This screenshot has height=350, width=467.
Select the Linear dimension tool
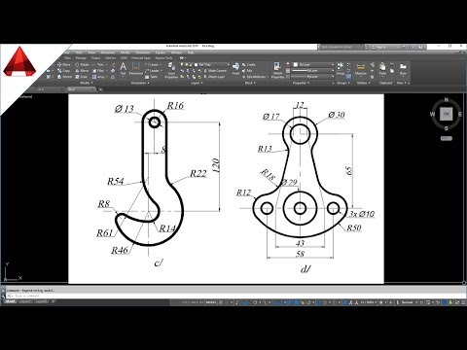click(x=153, y=64)
